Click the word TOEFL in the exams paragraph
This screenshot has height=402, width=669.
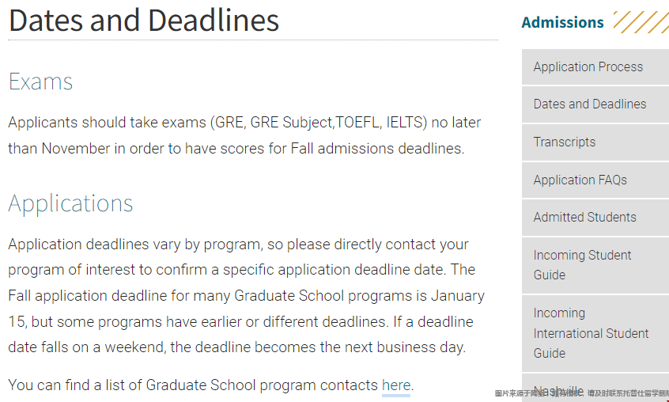point(358,123)
